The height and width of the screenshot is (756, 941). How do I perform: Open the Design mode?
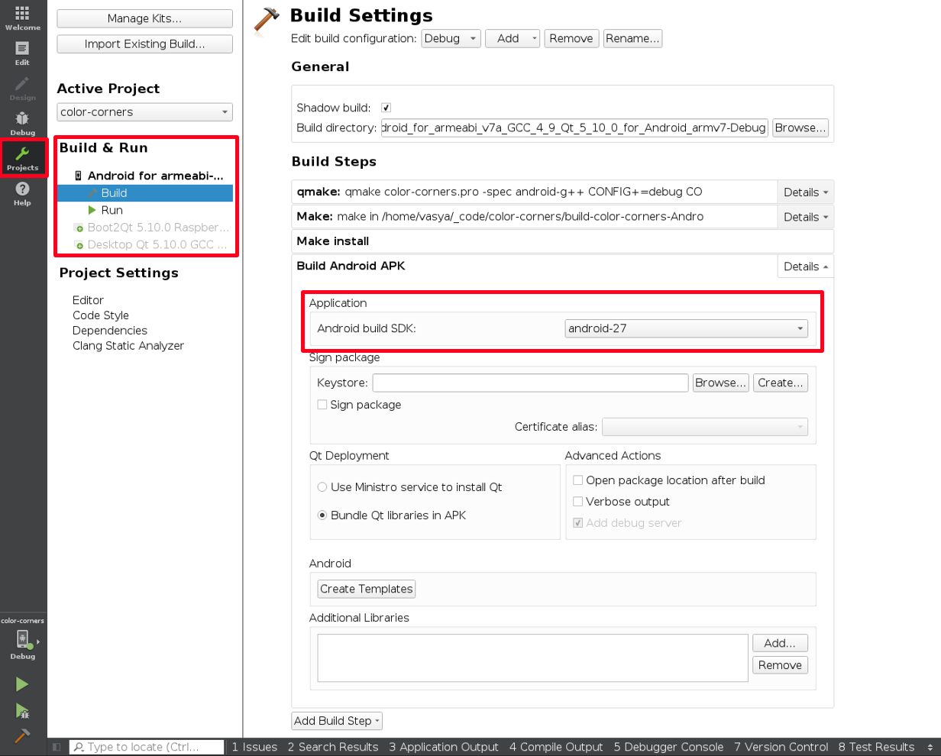(x=23, y=88)
